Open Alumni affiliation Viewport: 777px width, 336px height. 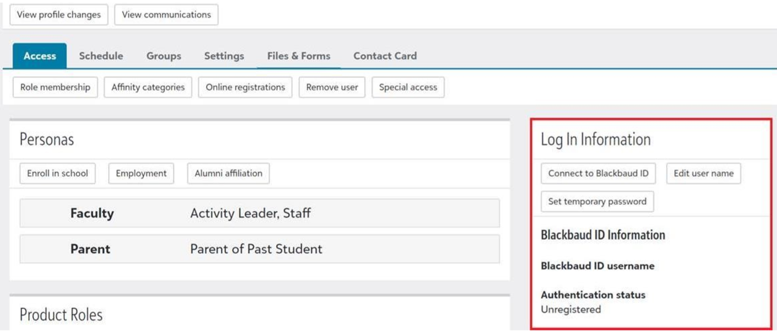[228, 173]
